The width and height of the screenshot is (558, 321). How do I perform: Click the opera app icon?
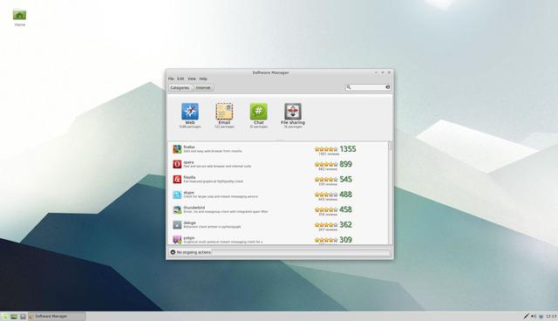pyautogui.click(x=177, y=164)
